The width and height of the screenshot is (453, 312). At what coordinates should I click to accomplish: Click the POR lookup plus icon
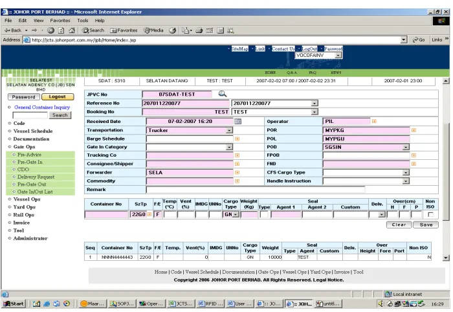tap(414, 130)
